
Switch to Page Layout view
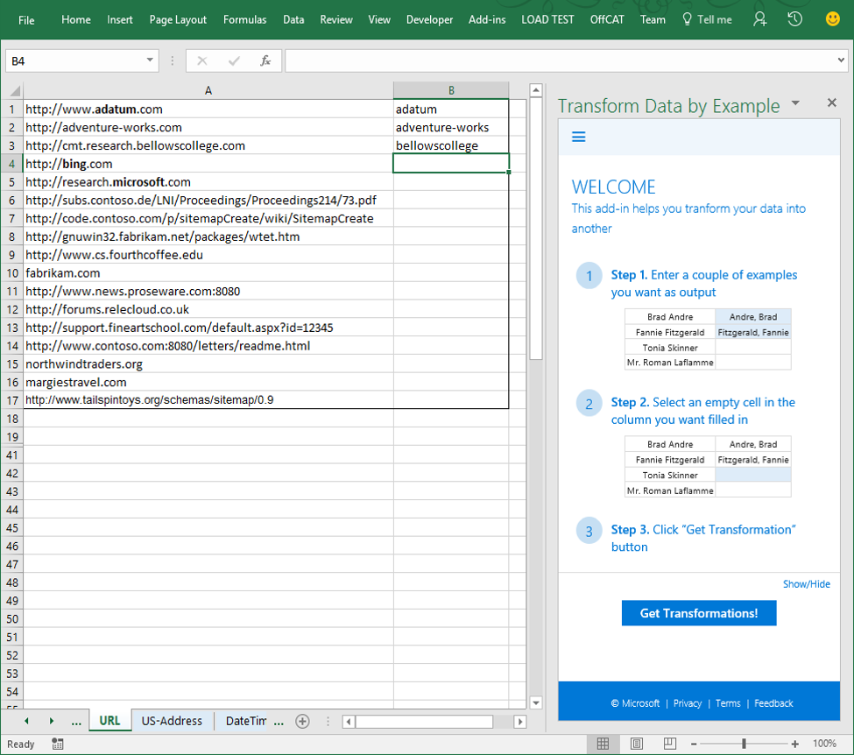[x=637, y=744]
